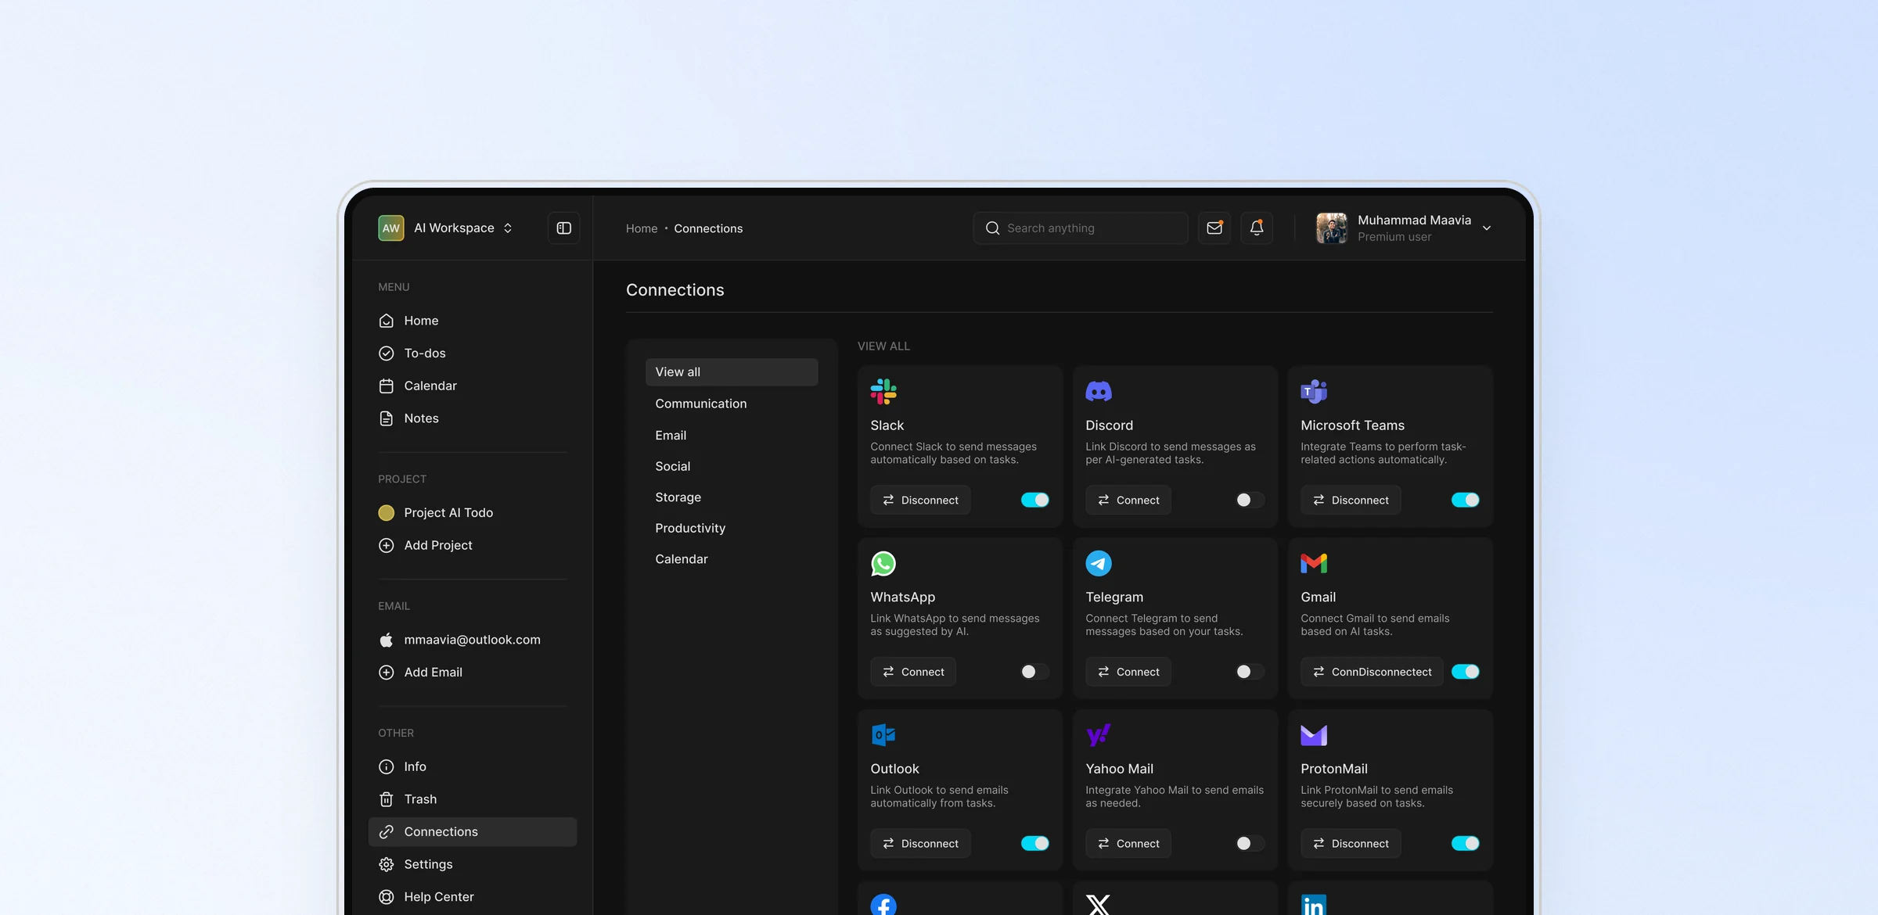Click Disconnect button on ProtonMail card
The height and width of the screenshot is (915, 1878).
(x=1351, y=843)
